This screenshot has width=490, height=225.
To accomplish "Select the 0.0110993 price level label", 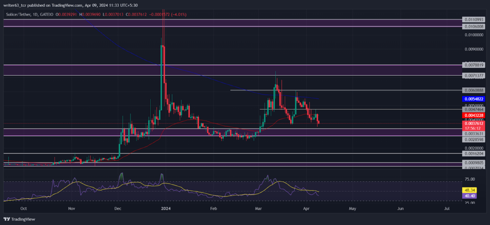I will [474, 19].
